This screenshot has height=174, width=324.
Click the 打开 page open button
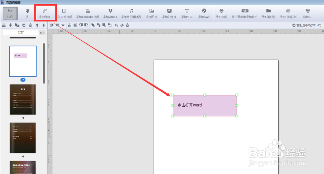tap(42, 33)
